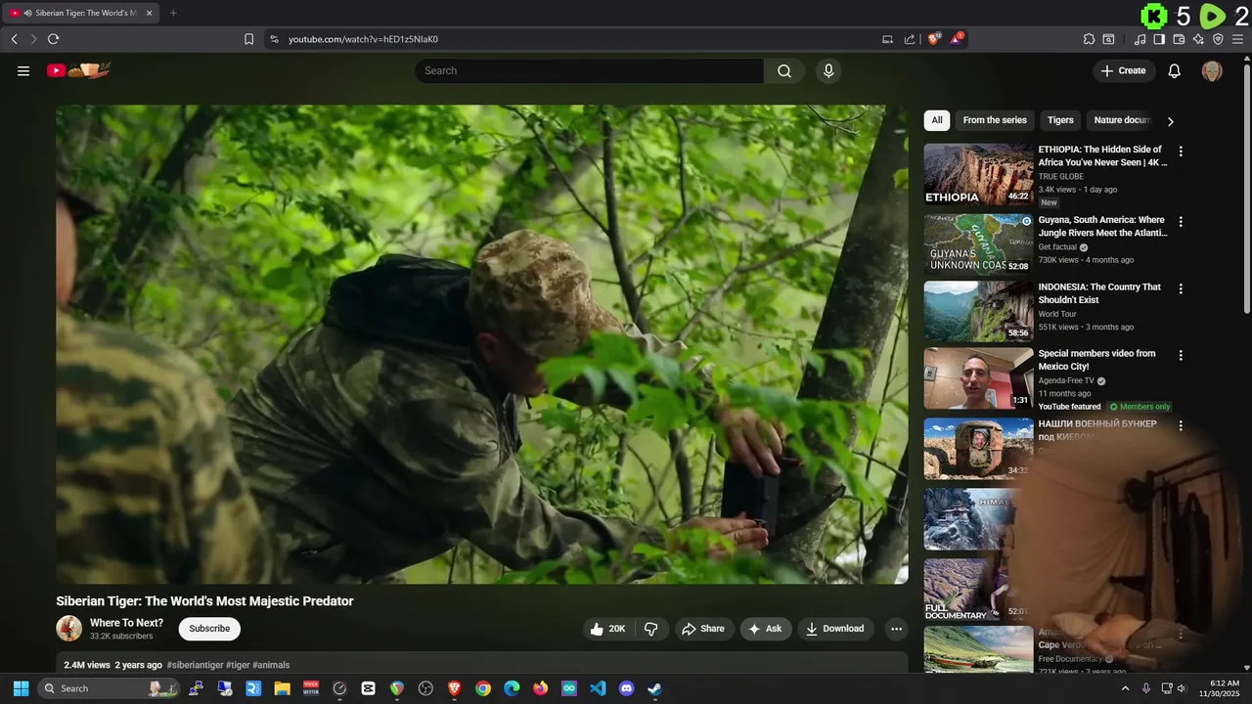Open OBS Studio from taskbar
This screenshot has width=1252, height=704.
(x=425, y=688)
